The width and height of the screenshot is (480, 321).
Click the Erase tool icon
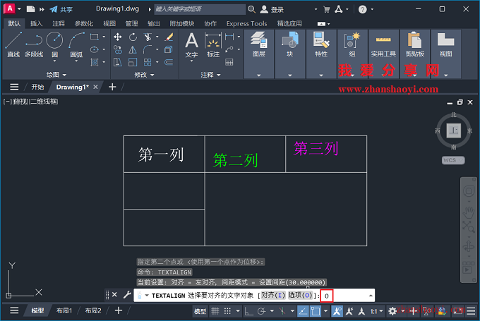coord(169,37)
